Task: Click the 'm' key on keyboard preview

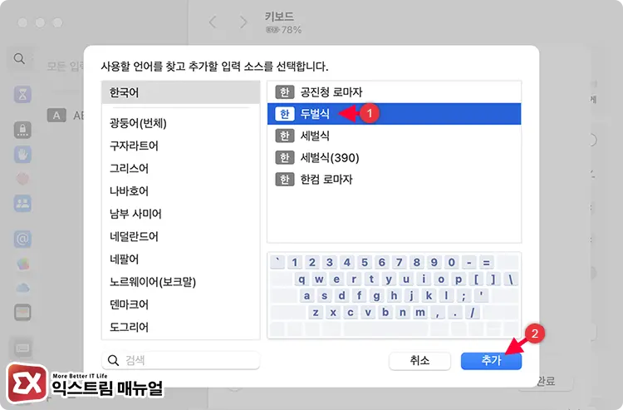Action: point(420,313)
